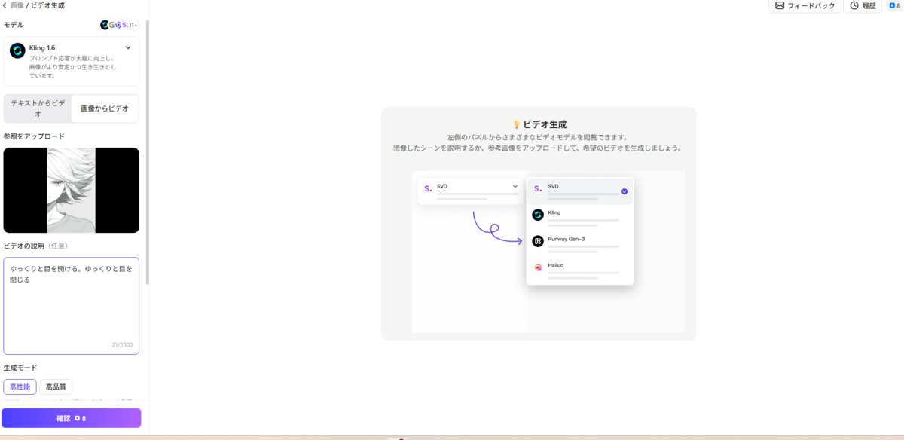Click the SVD dropdown in the illustration

point(471,191)
